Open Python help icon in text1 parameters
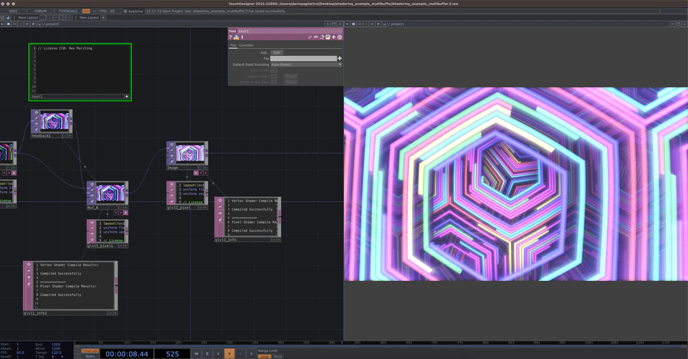 [236, 37]
